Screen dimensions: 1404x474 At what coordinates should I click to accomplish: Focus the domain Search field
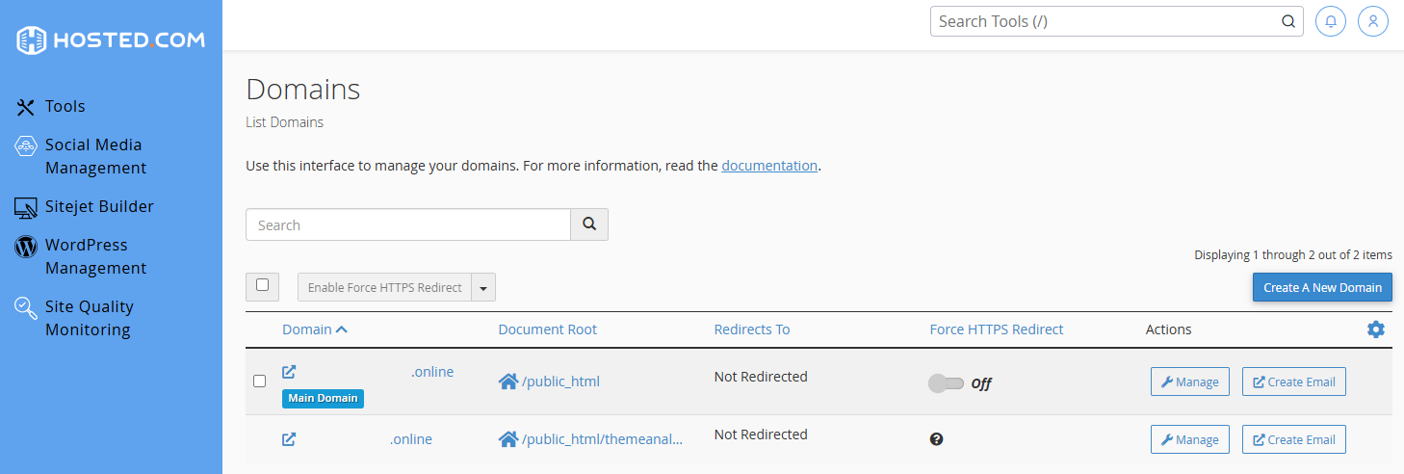click(408, 224)
